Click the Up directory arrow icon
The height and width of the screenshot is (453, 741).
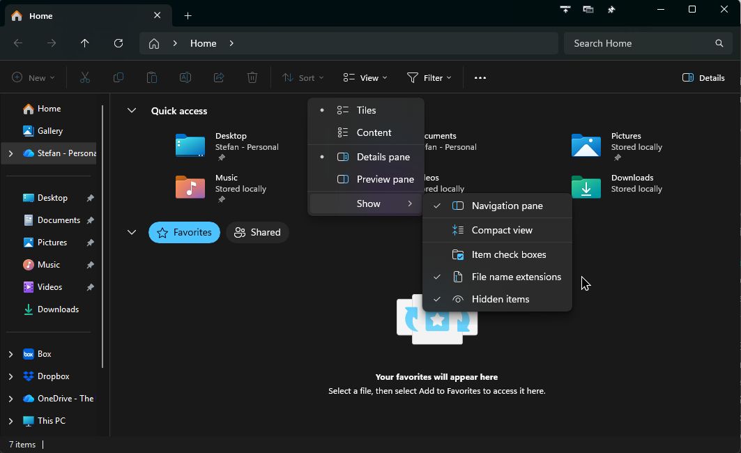(x=85, y=43)
